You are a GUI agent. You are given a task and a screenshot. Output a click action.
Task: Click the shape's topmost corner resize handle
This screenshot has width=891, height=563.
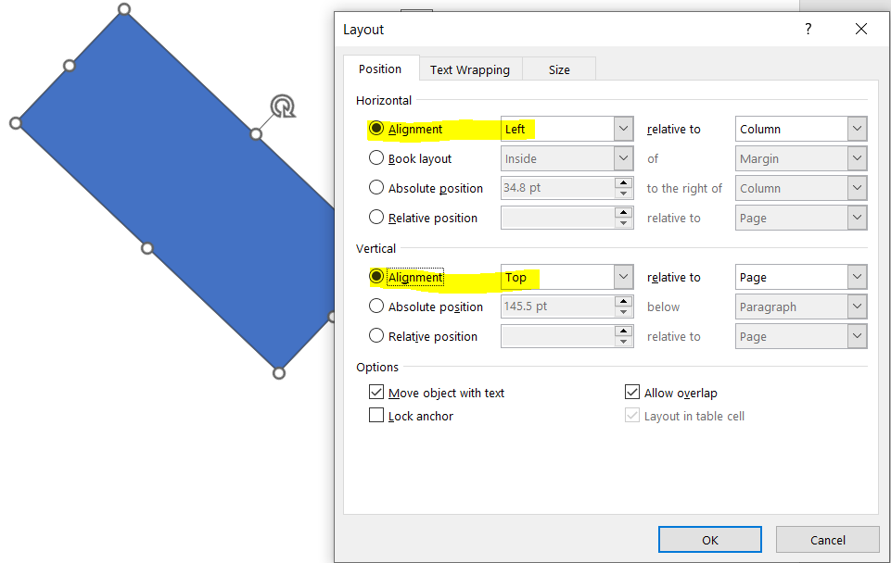point(124,9)
